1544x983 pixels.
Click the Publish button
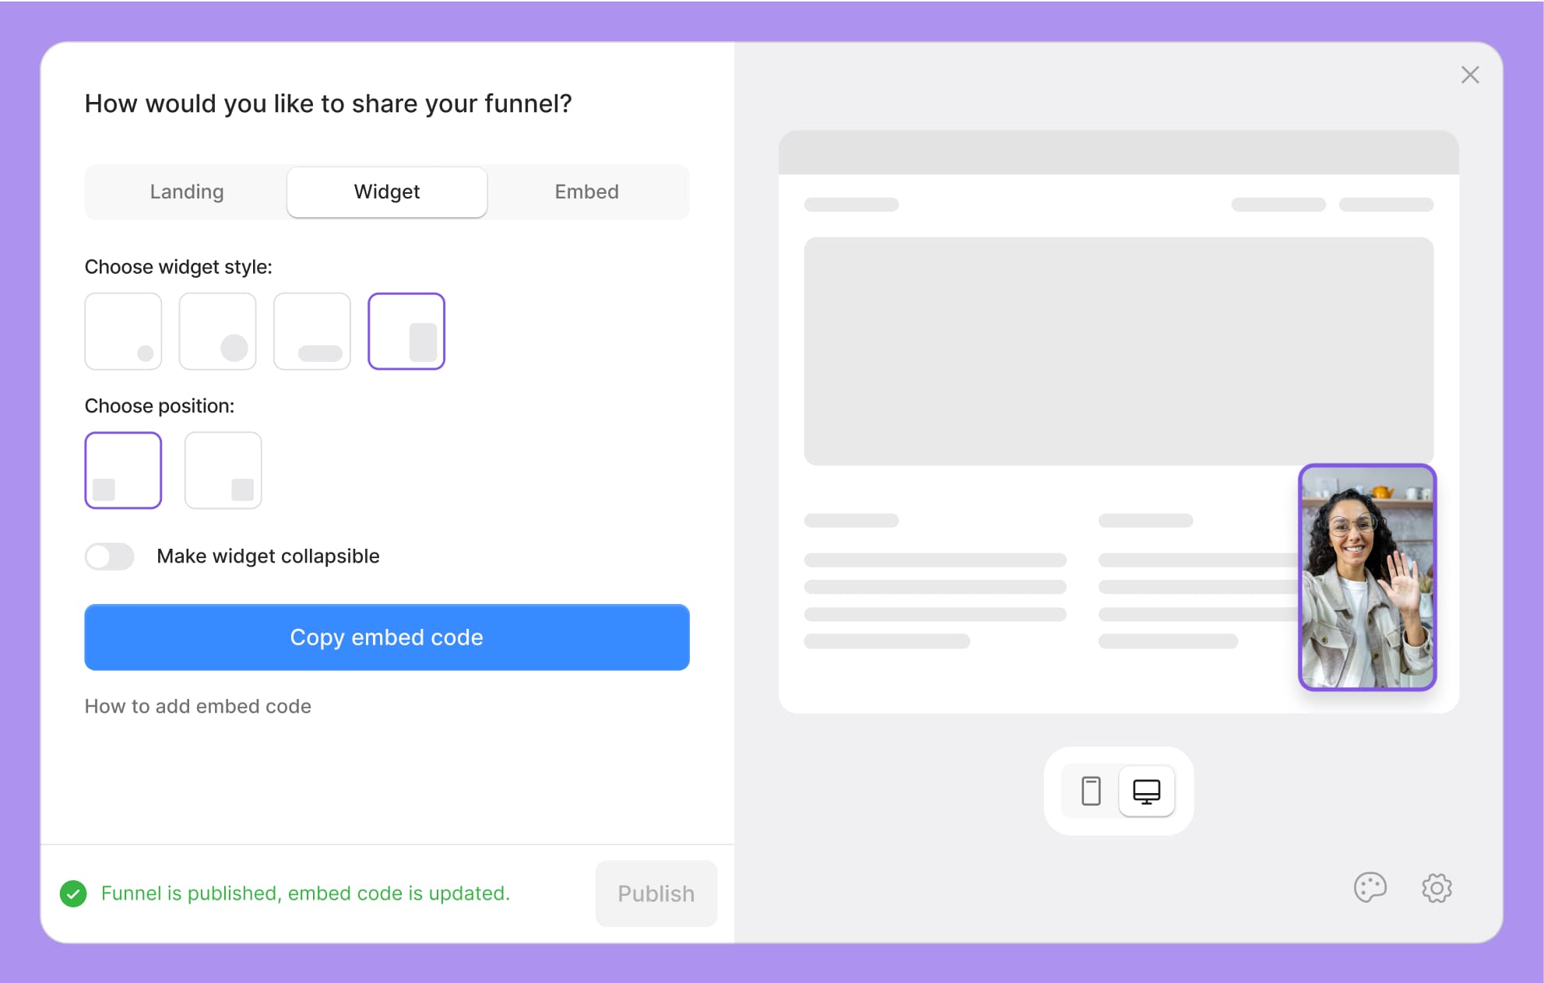point(656,893)
